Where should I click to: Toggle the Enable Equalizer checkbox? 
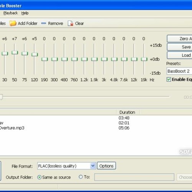pyautogui.click(x=169, y=79)
